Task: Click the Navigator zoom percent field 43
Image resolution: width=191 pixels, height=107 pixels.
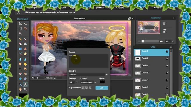Action: point(168,41)
